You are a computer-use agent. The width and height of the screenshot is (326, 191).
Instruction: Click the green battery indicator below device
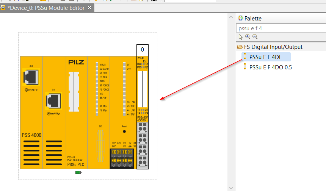click(x=78, y=172)
